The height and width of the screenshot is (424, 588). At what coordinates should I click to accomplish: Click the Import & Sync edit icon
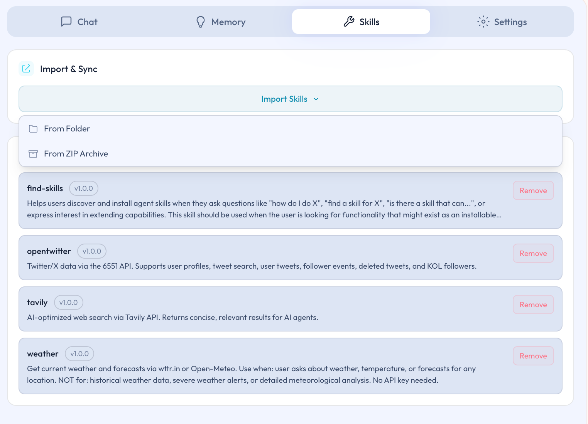[26, 69]
